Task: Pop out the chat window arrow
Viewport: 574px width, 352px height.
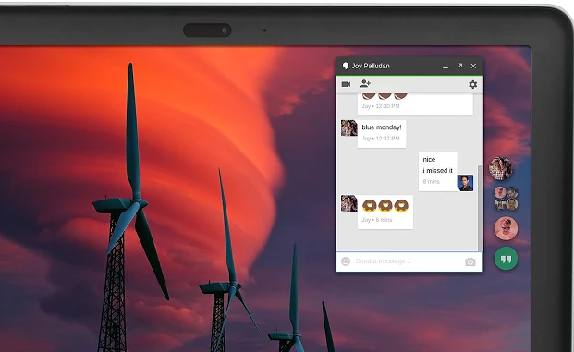Action: 459,66
